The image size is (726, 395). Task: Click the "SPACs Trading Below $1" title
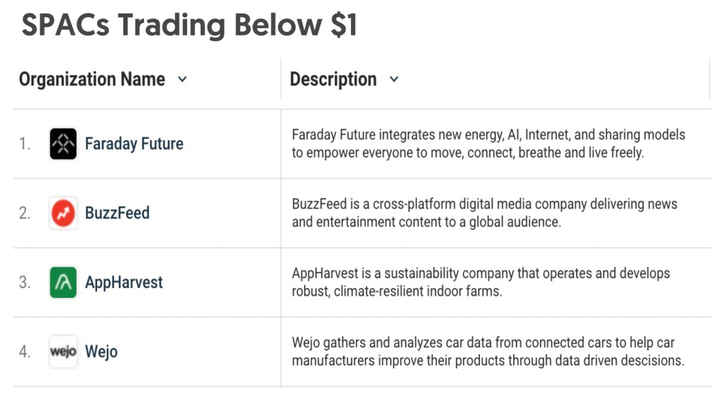189,26
